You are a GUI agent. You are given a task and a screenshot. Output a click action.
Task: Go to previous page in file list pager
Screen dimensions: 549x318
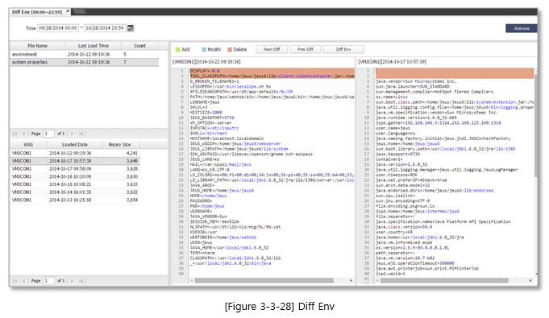(24, 134)
